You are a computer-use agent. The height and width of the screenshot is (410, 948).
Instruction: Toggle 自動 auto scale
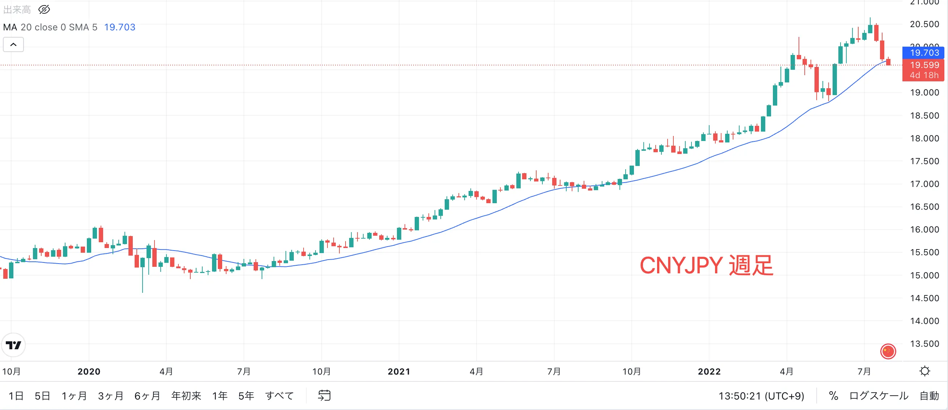tap(929, 396)
